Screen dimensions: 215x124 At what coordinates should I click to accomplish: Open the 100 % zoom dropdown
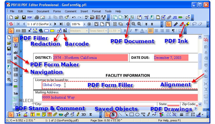(x=84, y=24)
